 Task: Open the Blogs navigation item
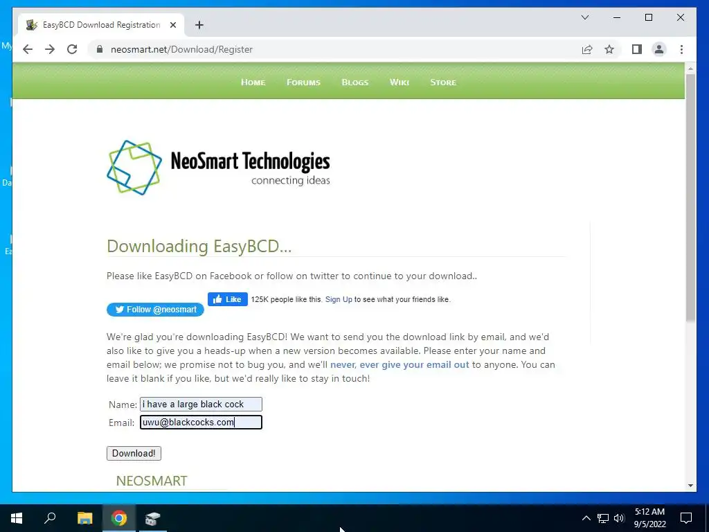point(355,82)
